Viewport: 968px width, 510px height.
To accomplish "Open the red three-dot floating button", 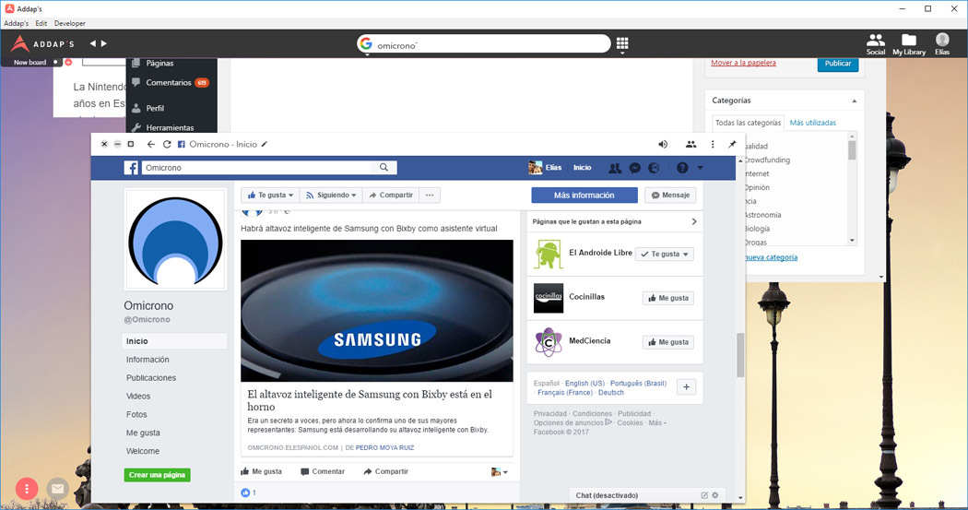I will (x=27, y=489).
